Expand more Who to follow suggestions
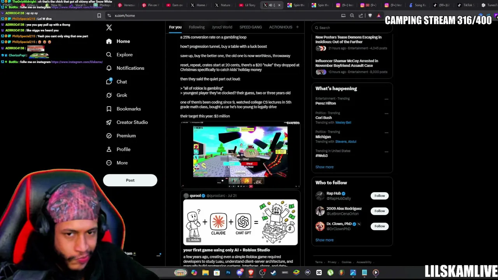 [x=324, y=240]
